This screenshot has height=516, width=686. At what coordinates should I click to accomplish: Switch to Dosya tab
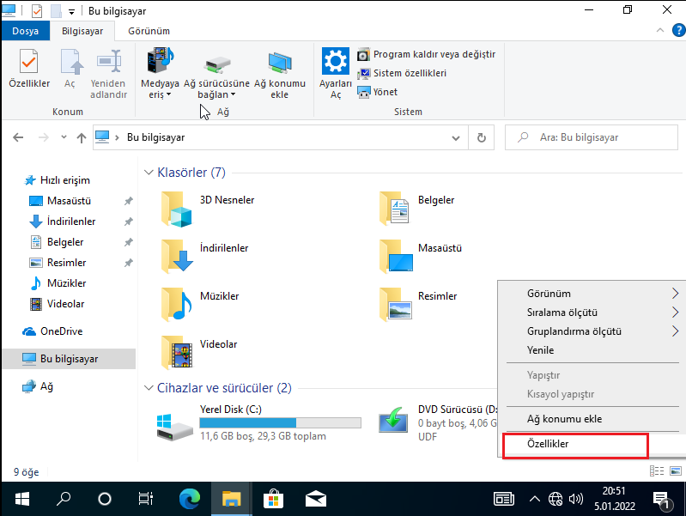26,31
